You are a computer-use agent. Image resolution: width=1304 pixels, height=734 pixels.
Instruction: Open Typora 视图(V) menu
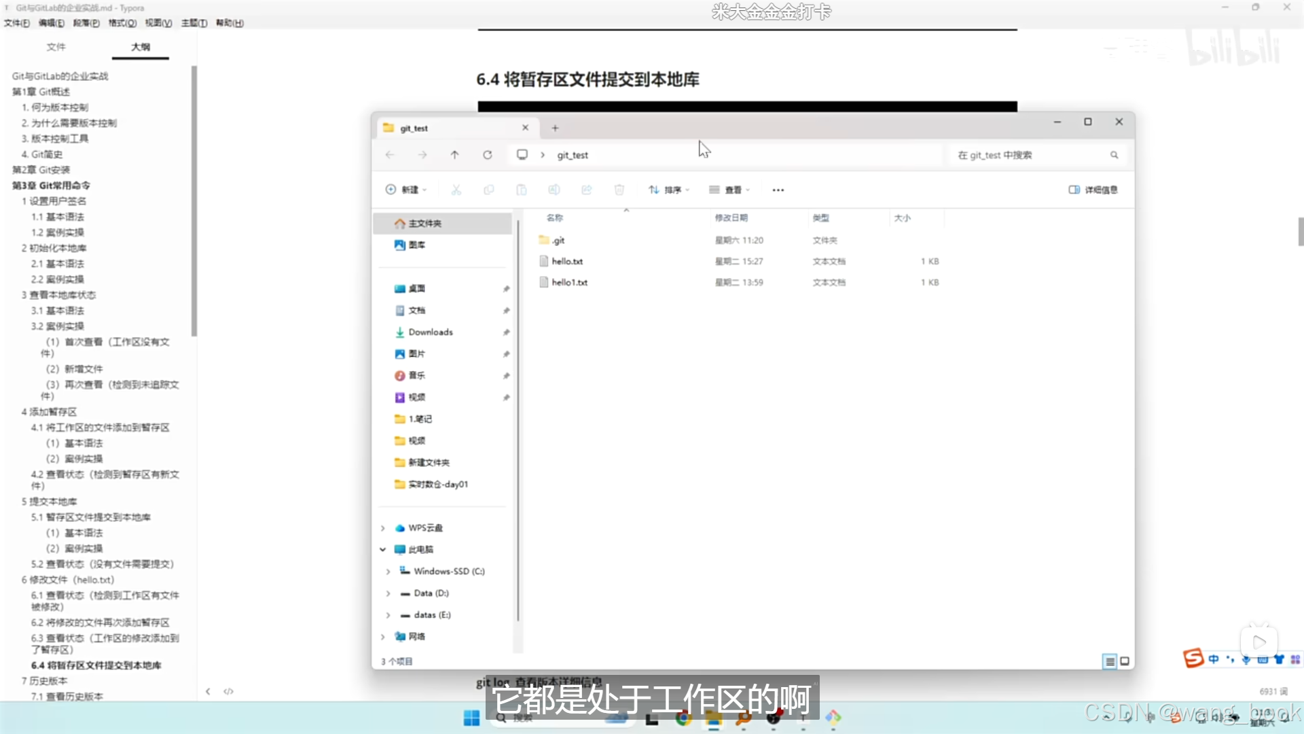[158, 23]
